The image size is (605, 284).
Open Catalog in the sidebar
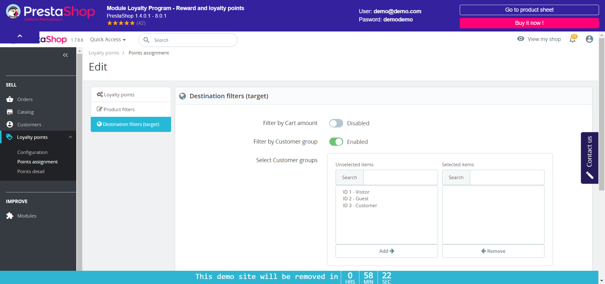coord(26,112)
